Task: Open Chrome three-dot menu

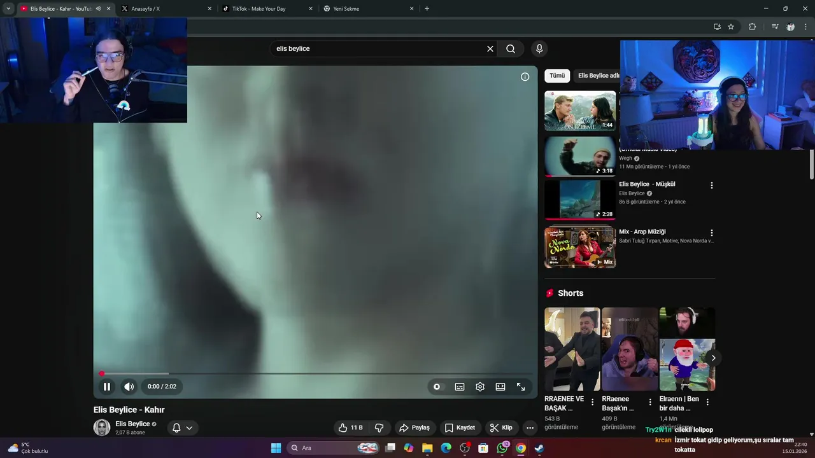Action: [x=805, y=27]
